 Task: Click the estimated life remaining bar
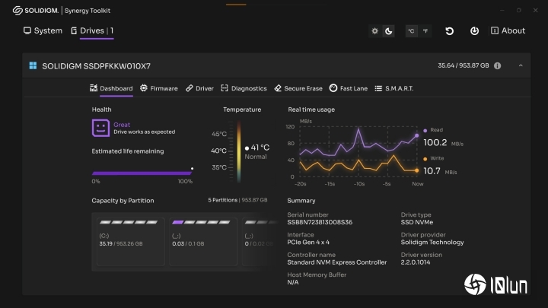pyautogui.click(x=142, y=173)
